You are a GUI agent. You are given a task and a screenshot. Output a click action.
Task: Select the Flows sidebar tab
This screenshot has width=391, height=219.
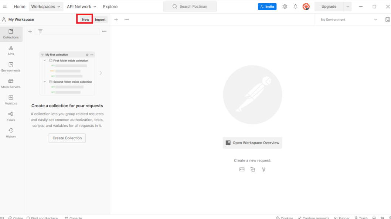[11, 117]
